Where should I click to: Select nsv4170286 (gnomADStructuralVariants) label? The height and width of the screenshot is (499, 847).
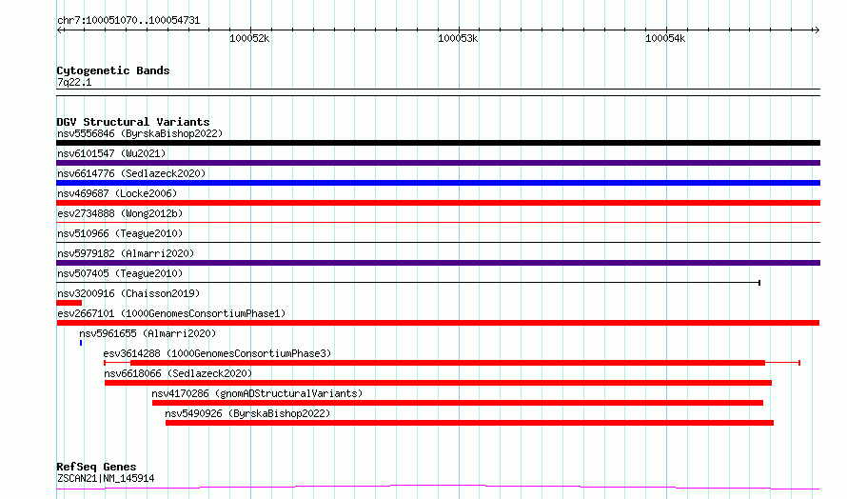point(257,393)
